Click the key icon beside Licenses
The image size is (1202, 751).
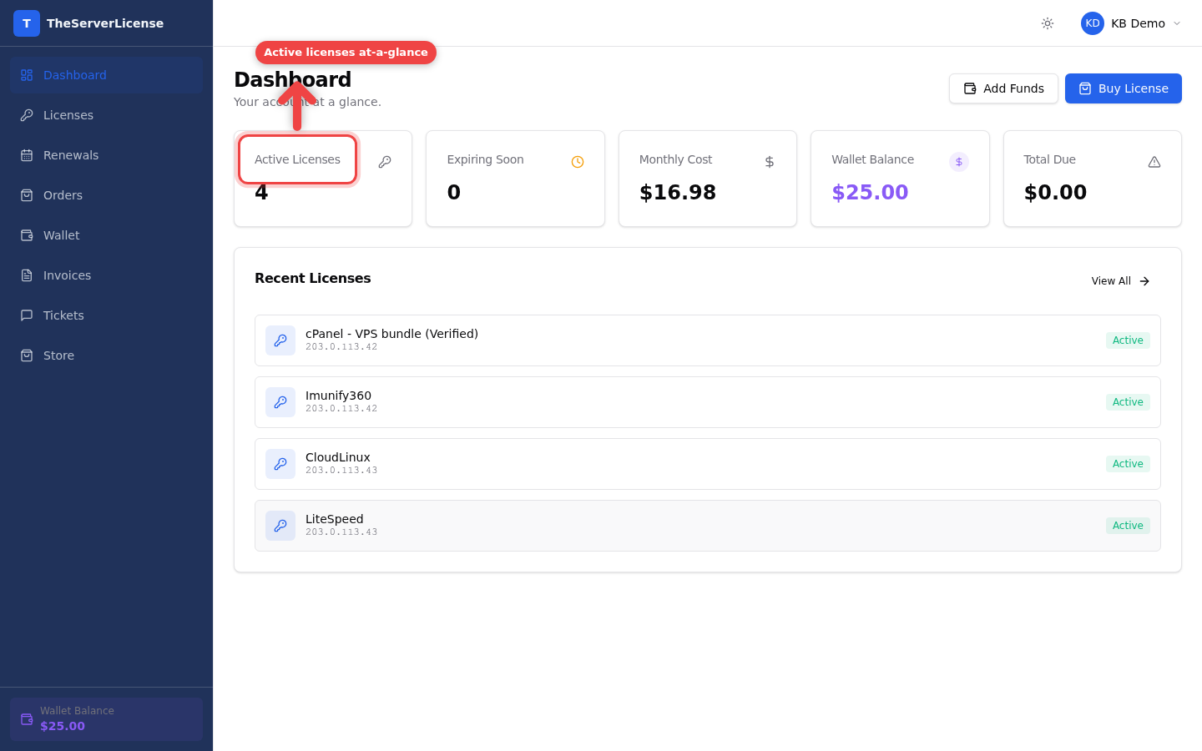[x=27, y=115]
